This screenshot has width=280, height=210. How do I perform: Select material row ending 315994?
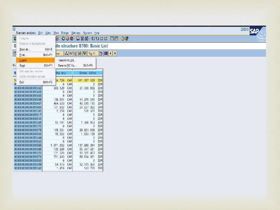coord(28,164)
